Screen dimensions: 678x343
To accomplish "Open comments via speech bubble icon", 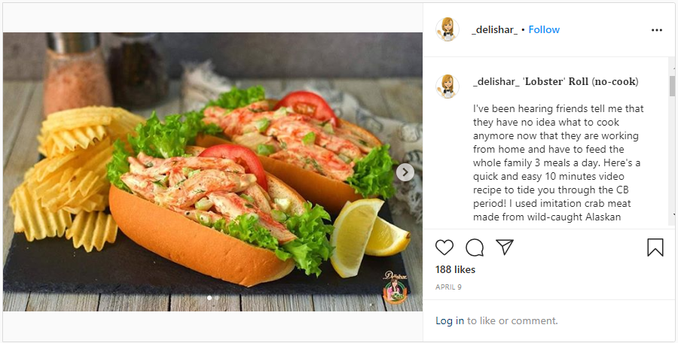I will click(x=475, y=247).
